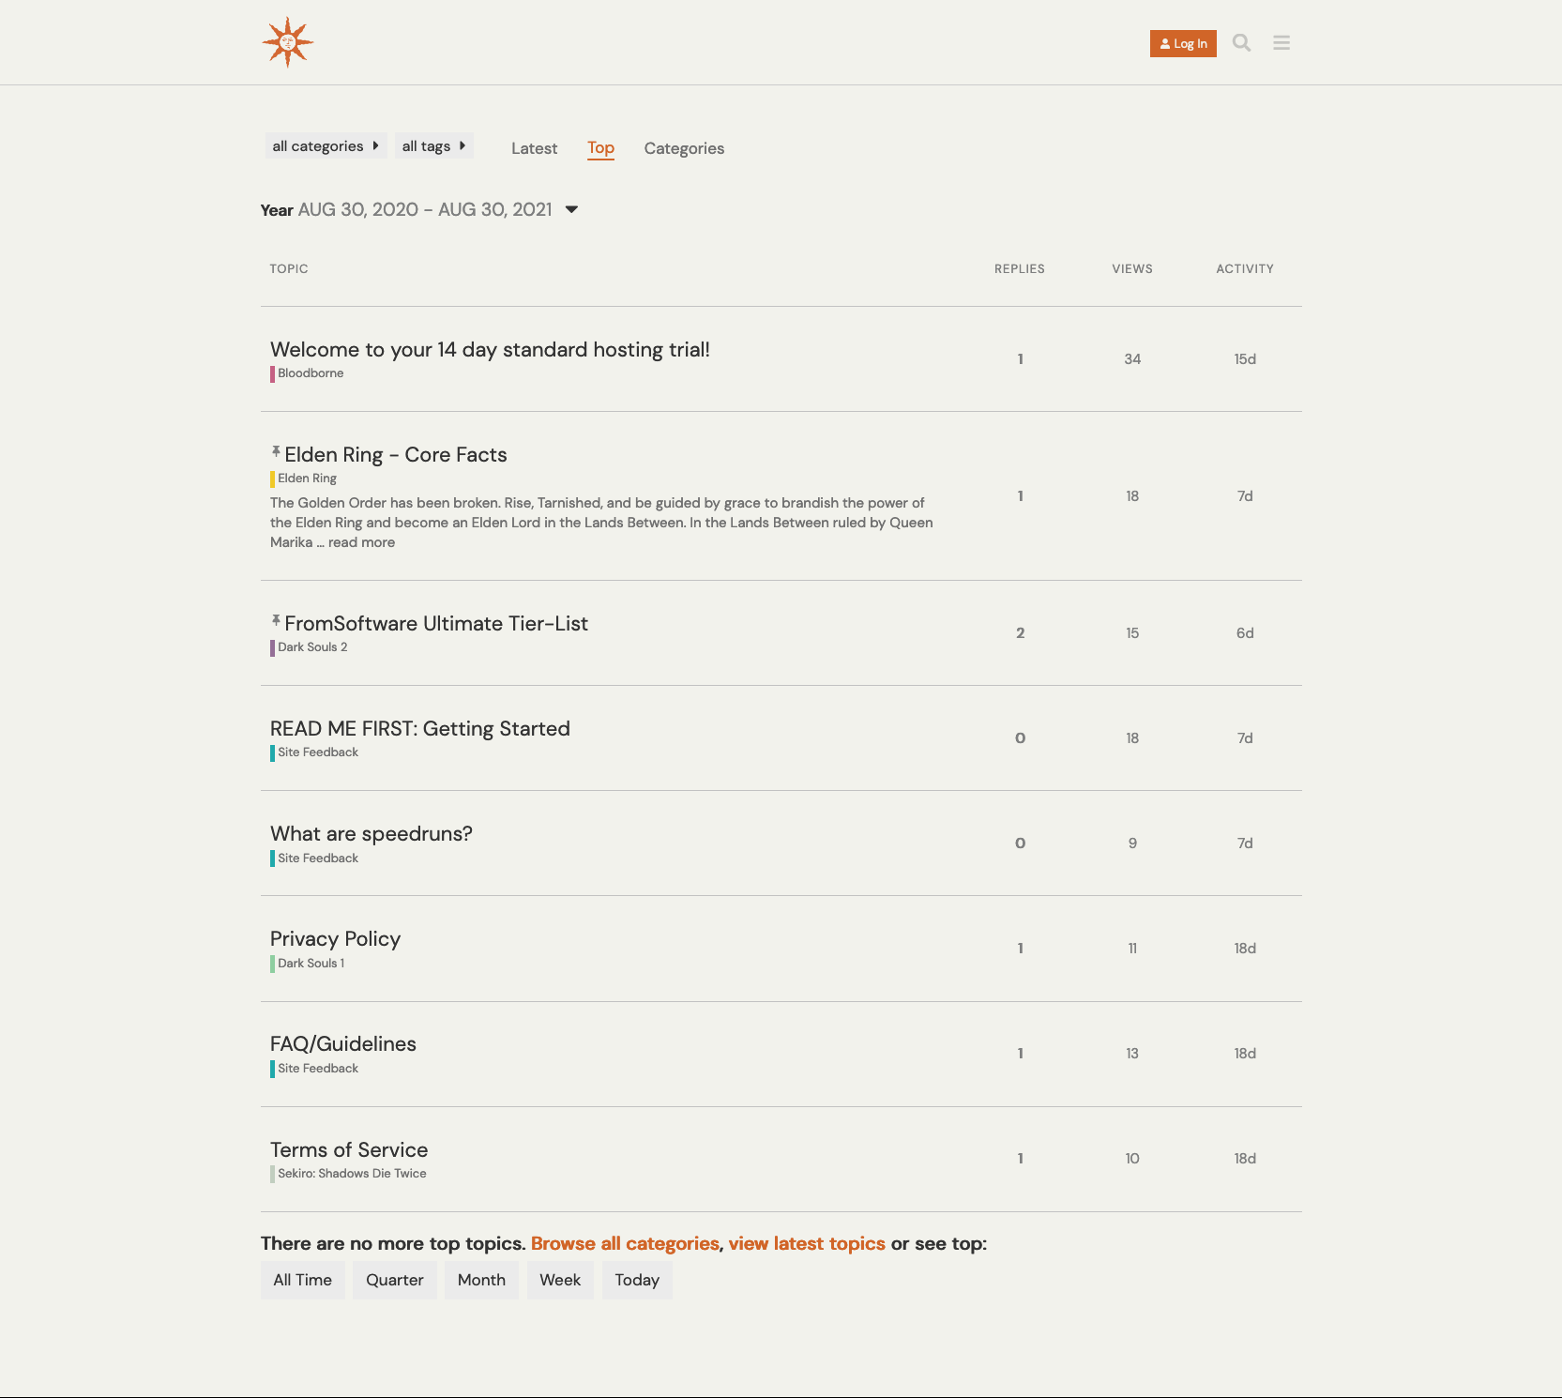Click the Bloodborne category badge
This screenshot has width=1562, height=1398.
click(310, 373)
